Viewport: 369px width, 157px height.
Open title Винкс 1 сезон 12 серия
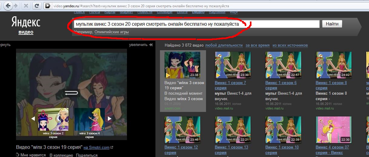point(181,150)
